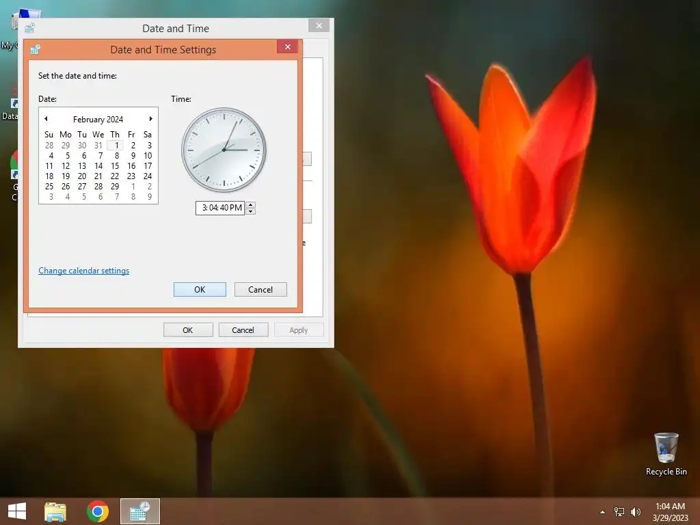Select January 28 grayed date
The image size is (700, 525).
49,145
